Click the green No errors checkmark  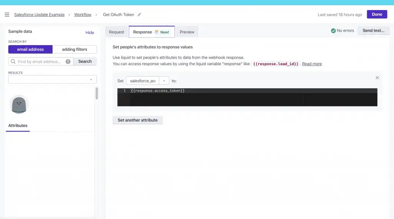pyautogui.click(x=333, y=31)
